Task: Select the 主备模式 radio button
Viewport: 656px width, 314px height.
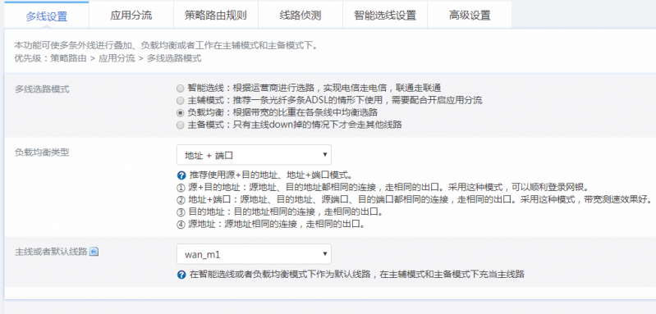Action: click(x=180, y=125)
